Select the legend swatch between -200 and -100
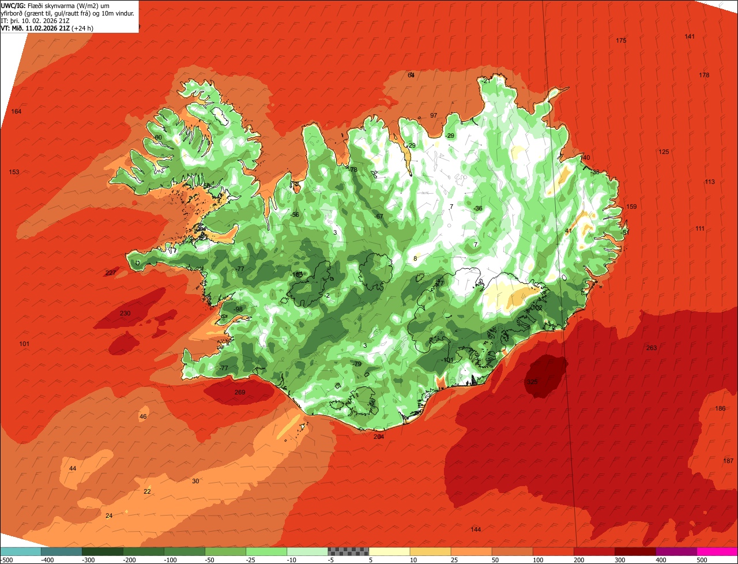 click(x=144, y=551)
